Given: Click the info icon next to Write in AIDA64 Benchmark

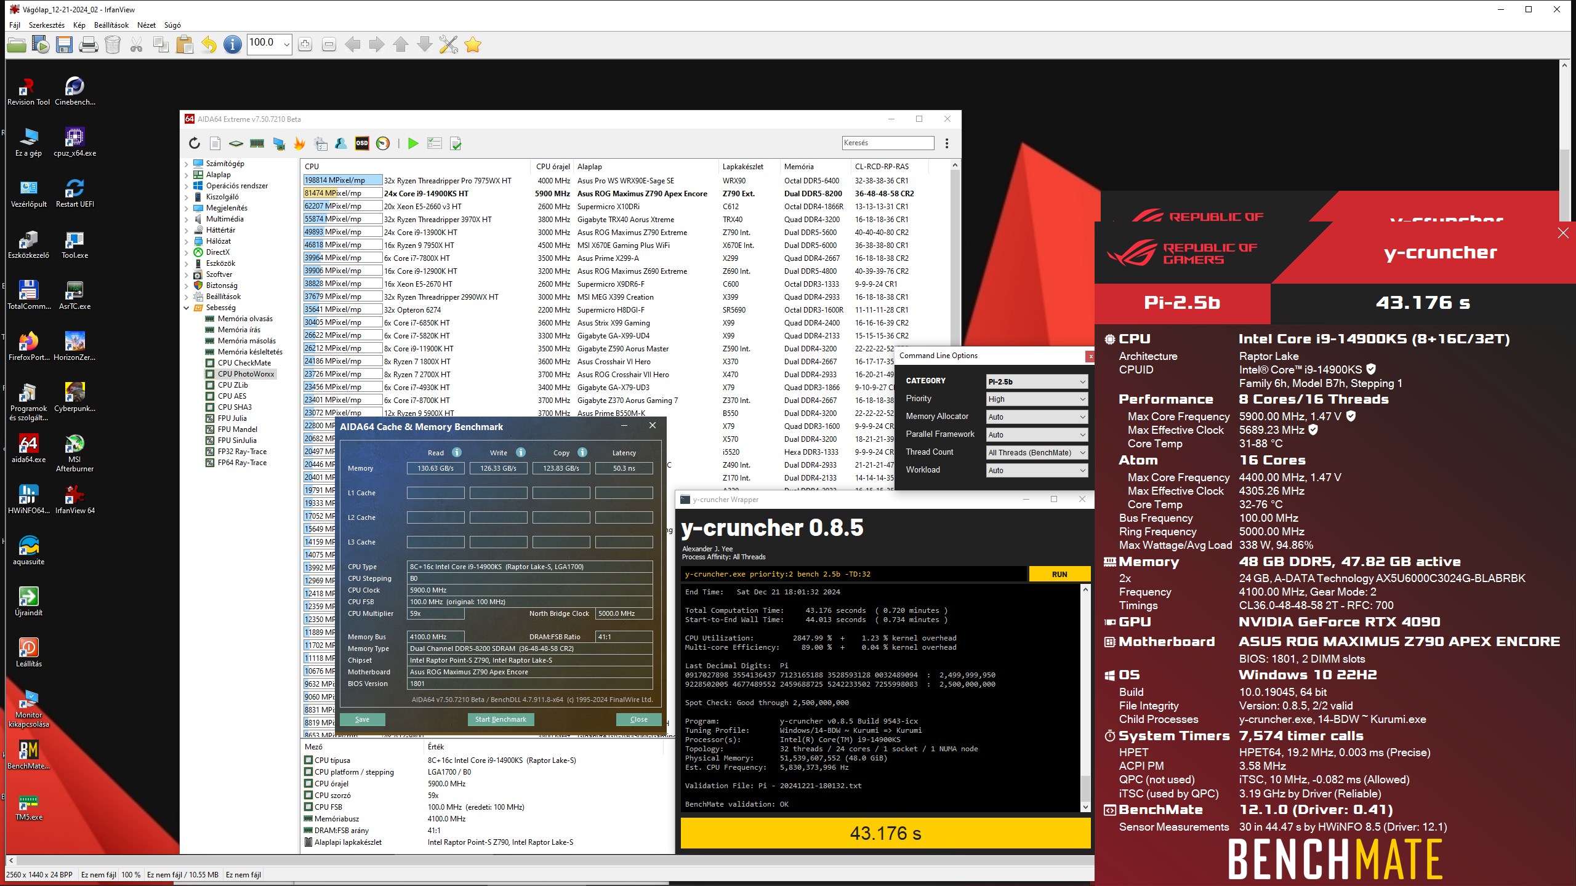Looking at the screenshot, I should (521, 452).
